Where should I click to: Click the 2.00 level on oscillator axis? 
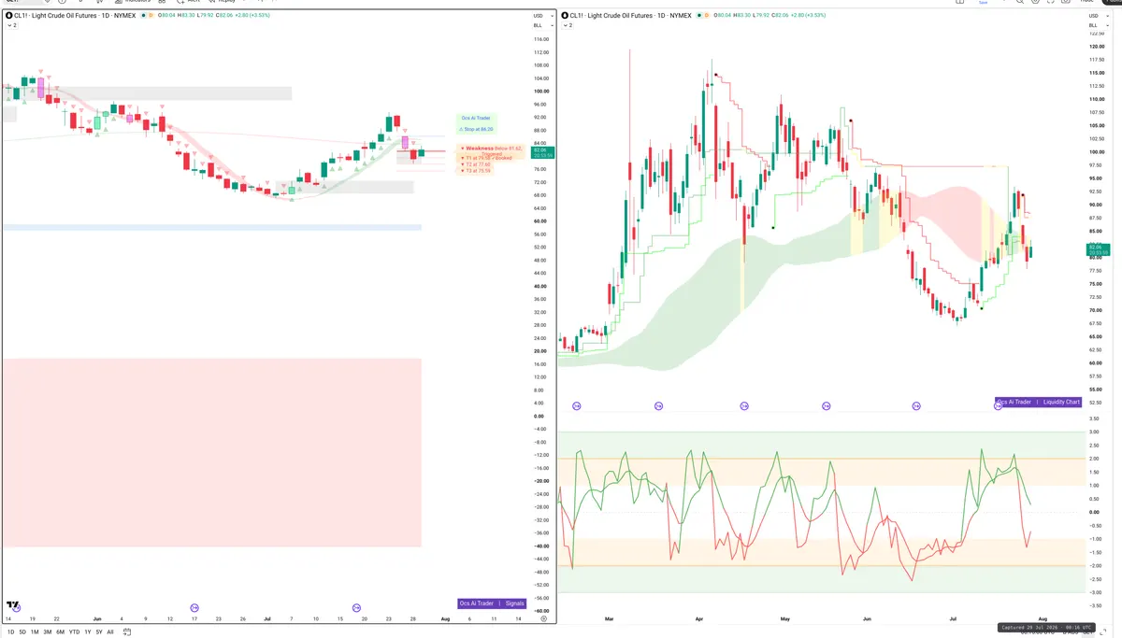(1094, 459)
